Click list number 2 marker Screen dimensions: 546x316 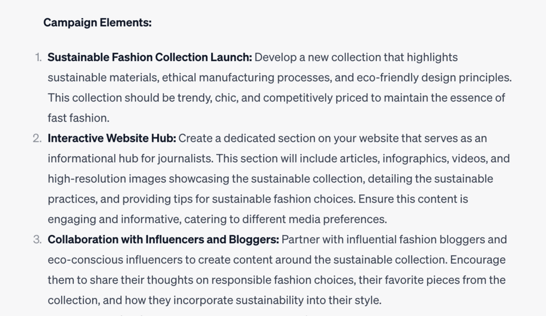point(37,138)
